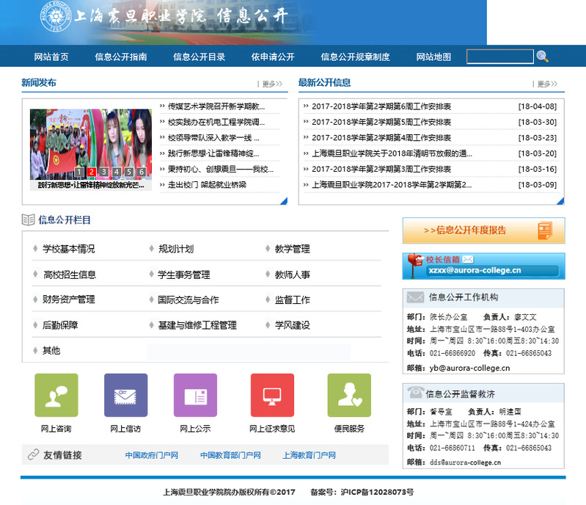Image resolution: width=586 pixels, height=505 pixels.
Task: Open the 网上征求意见 red monitor icon
Action: (x=272, y=396)
